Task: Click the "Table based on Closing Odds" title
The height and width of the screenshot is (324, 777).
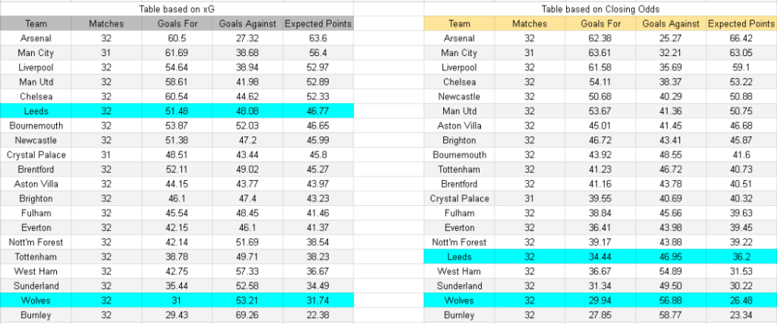Action: pyautogui.click(x=602, y=9)
